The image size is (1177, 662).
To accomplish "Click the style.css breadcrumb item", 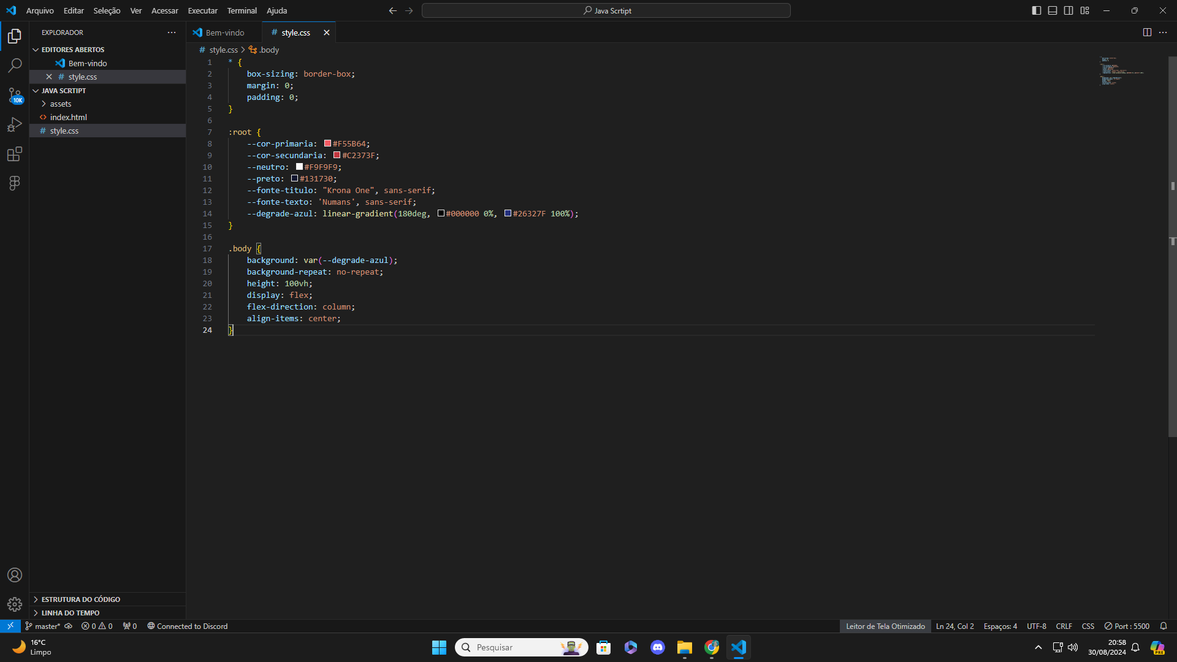I will 219,50.
